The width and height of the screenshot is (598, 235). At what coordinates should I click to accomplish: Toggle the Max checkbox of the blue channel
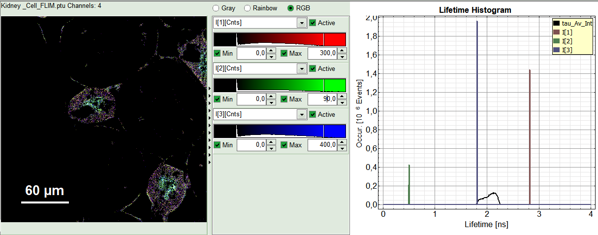pos(284,145)
